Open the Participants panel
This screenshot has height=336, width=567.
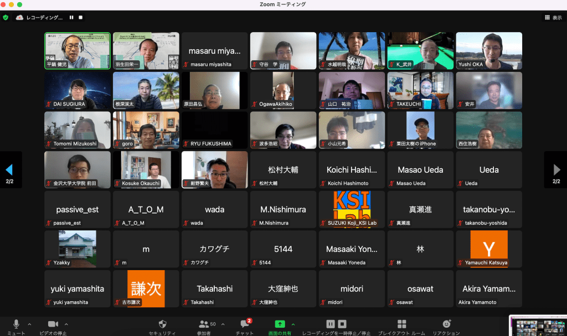click(203, 324)
